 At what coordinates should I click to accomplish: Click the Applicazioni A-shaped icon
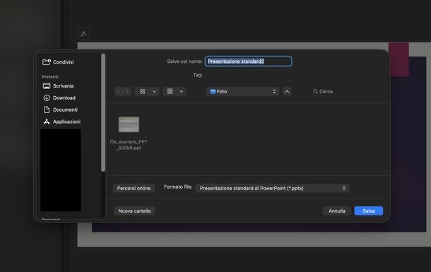point(47,122)
